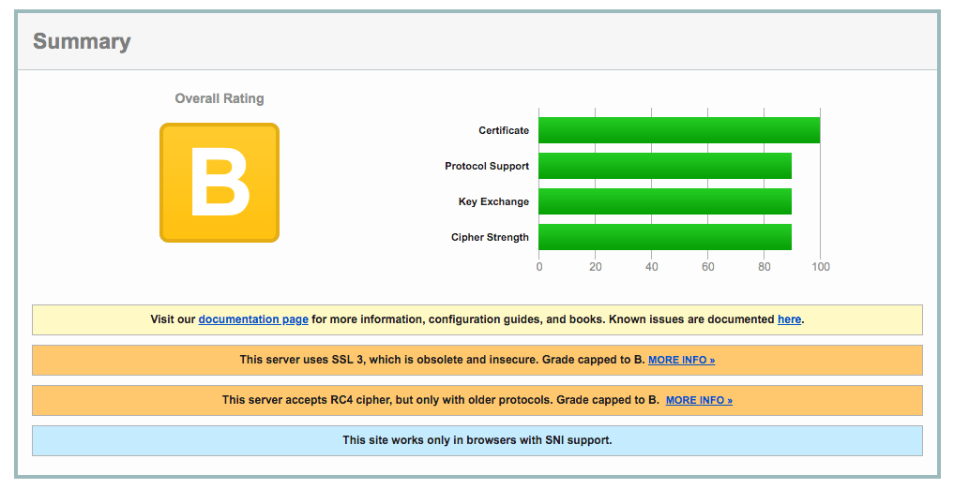Click the SSL 3 obsolete warning text
Viewport: 954px width, 489px height.
pos(441,360)
